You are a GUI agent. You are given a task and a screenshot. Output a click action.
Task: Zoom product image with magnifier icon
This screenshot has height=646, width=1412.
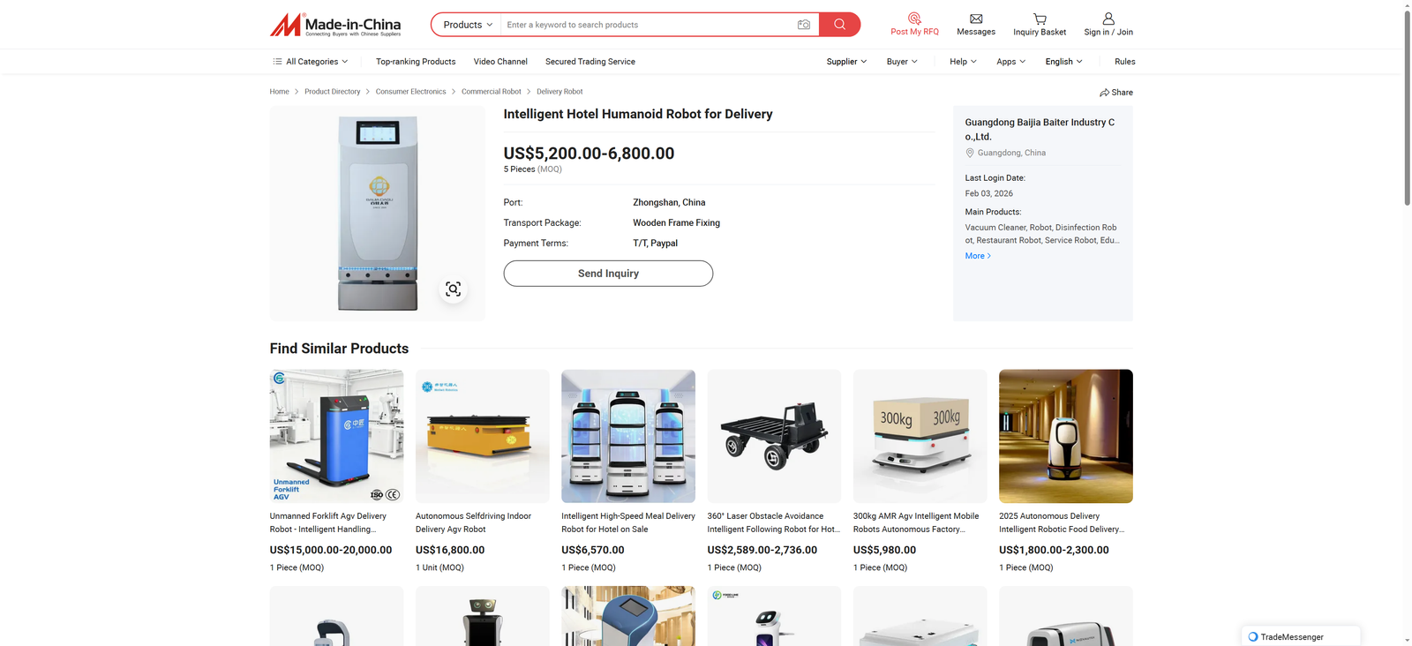pyautogui.click(x=453, y=289)
